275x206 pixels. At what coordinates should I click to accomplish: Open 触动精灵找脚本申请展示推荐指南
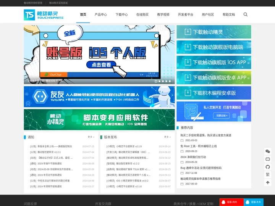click(x=201, y=179)
